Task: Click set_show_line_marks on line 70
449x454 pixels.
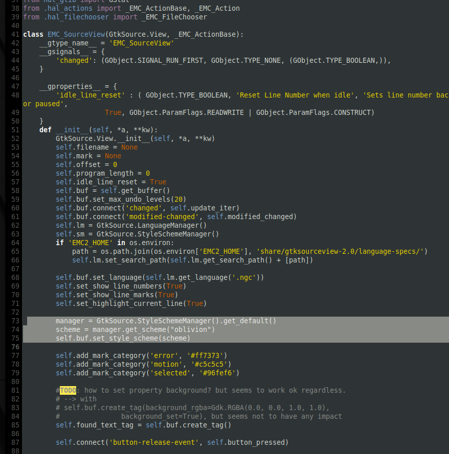Action: pyautogui.click(x=115, y=295)
